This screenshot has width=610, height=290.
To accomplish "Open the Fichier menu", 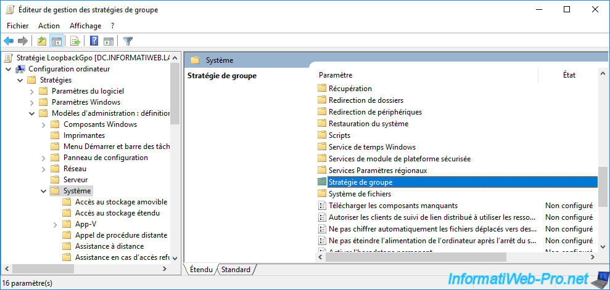I will click(x=18, y=26).
